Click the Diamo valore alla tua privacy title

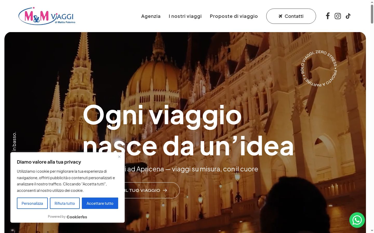pos(49,162)
